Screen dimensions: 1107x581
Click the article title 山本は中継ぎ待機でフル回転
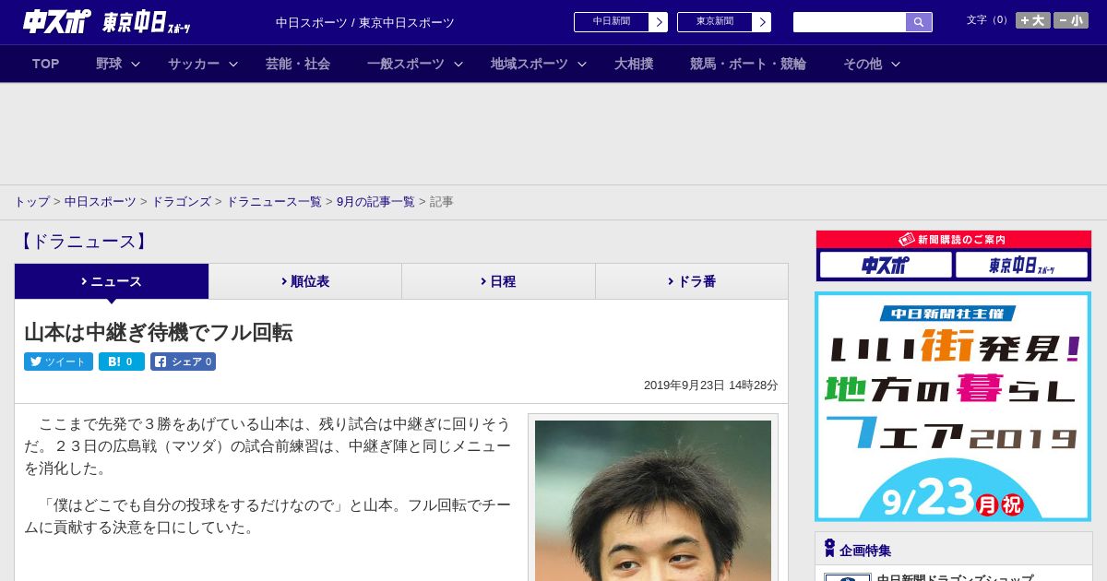point(159,332)
